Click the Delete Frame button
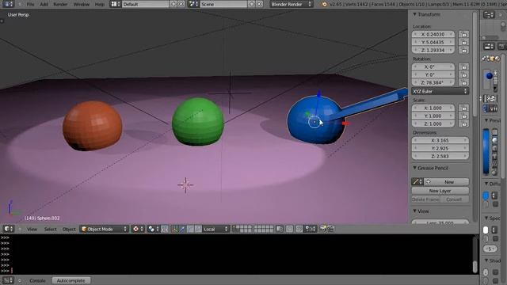 [425, 199]
